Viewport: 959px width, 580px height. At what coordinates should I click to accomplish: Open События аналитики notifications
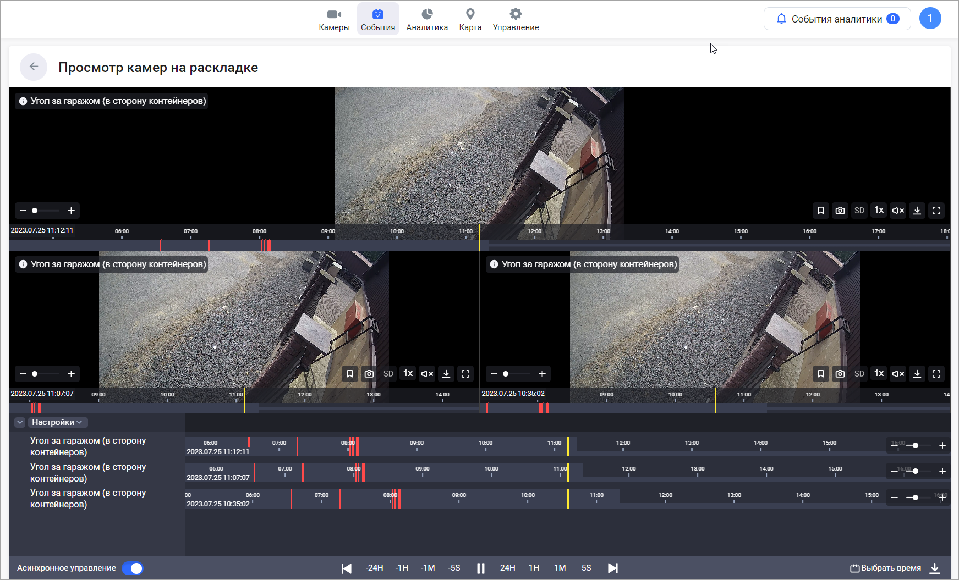(x=837, y=19)
